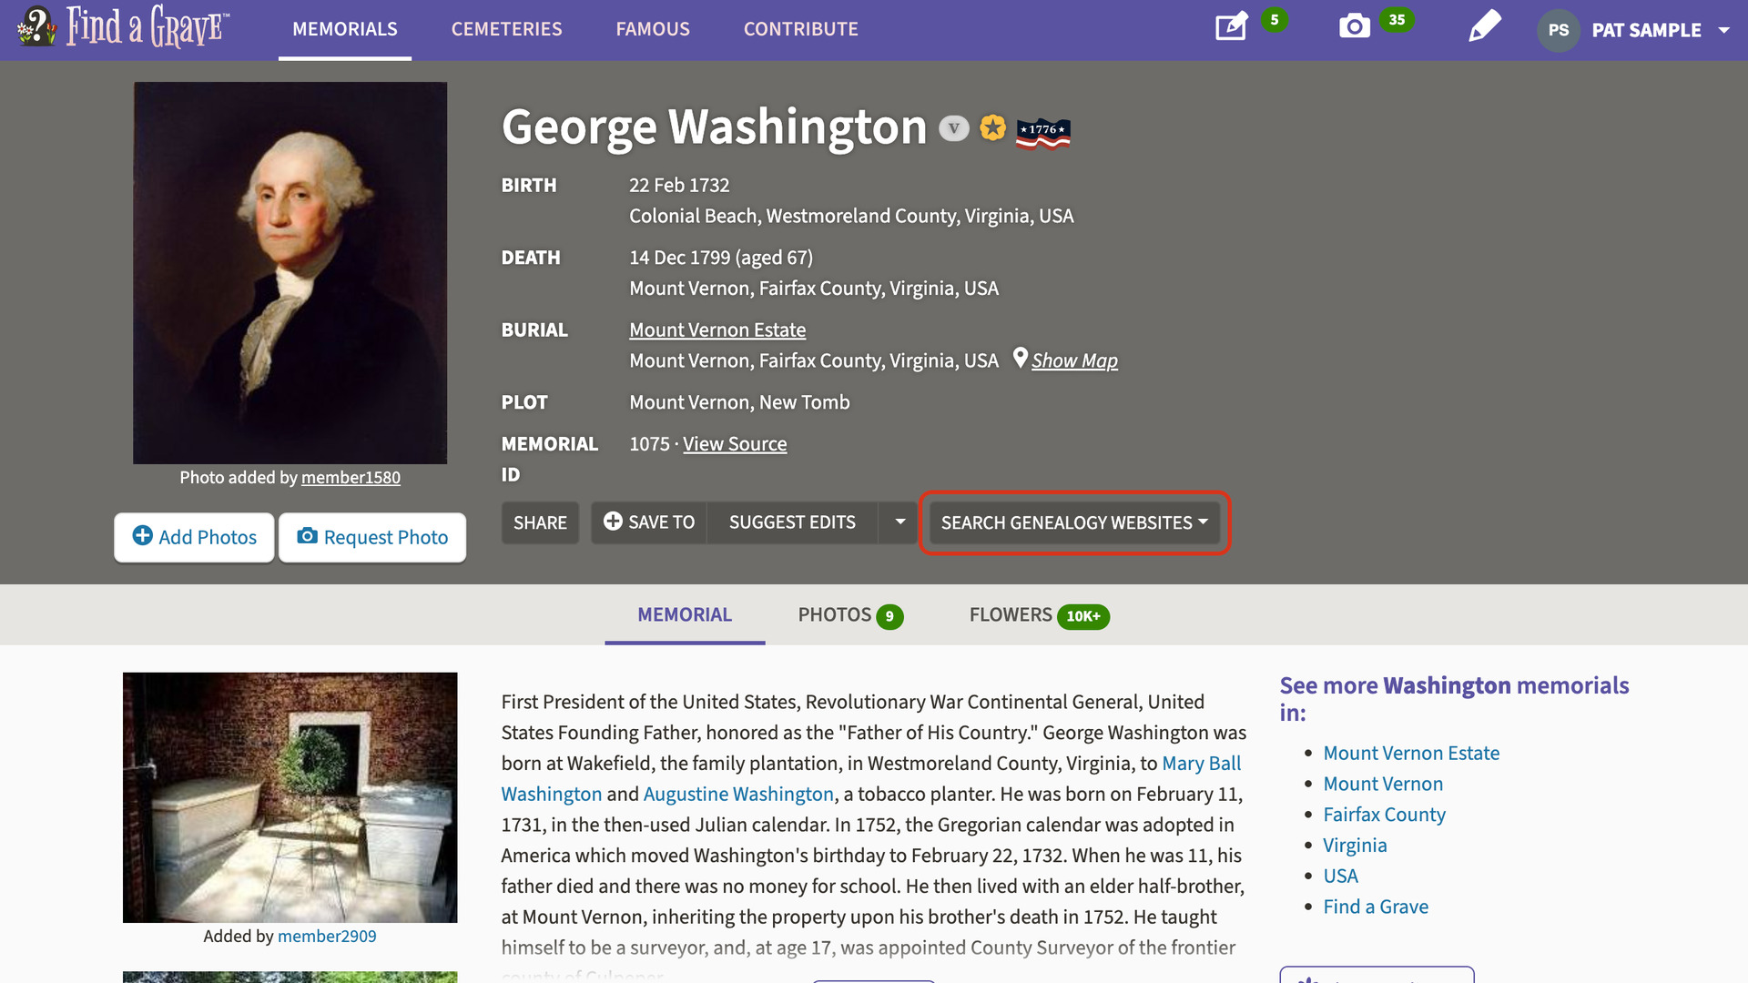The height and width of the screenshot is (983, 1748).
Task: Open the Mary Ball Washington link
Action: pos(1202,763)
